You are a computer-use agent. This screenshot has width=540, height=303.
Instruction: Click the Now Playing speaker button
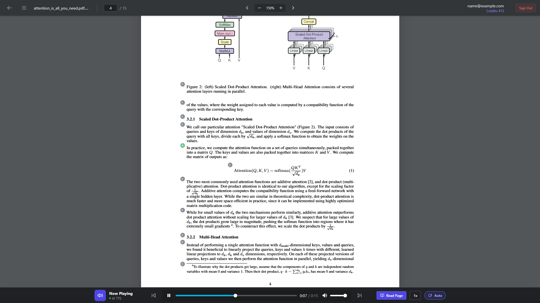tap(100, 295)
